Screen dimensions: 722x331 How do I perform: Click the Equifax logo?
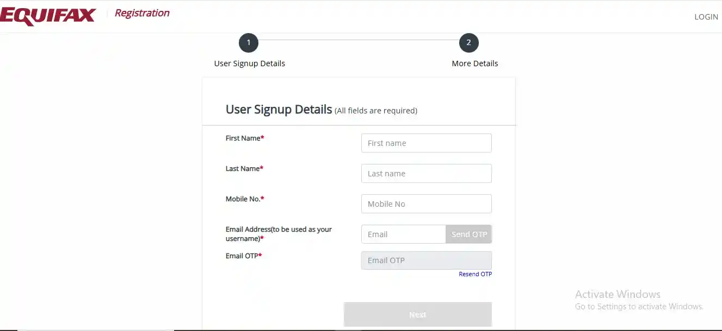pos(48,16)
